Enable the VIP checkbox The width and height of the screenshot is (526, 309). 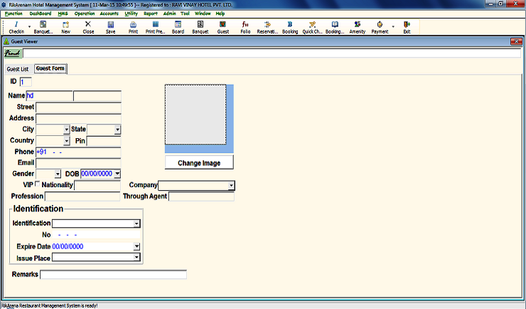pyautogui.click(x=38, y=185)
